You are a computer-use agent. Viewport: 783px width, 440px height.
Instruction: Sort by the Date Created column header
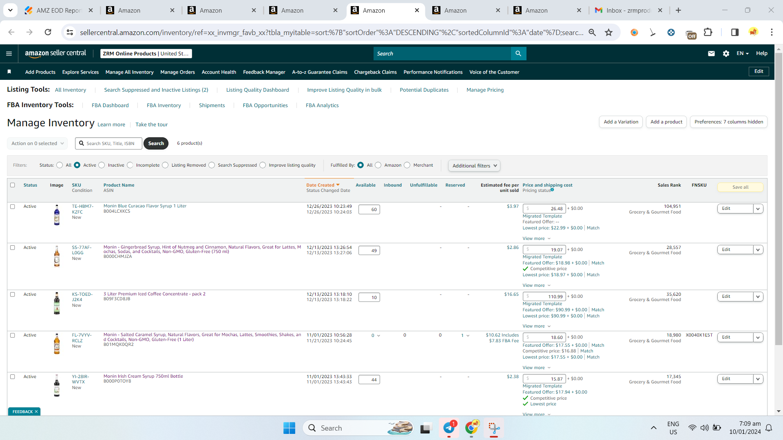click(x=323, y=185)
